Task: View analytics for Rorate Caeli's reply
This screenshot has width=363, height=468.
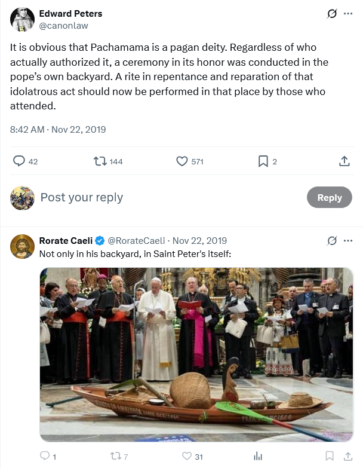Action: (258, 456)
